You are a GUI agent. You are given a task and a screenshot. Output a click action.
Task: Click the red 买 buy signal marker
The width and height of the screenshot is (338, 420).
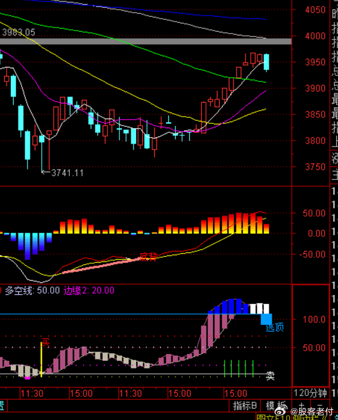coord(46,342)
